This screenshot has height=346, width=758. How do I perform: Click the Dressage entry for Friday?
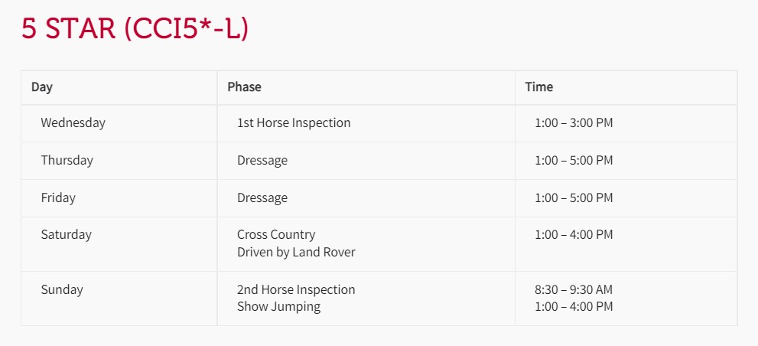[x=262, y=198]
